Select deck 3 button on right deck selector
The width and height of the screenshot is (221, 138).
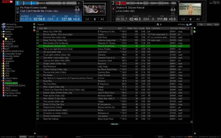(113, 16)
